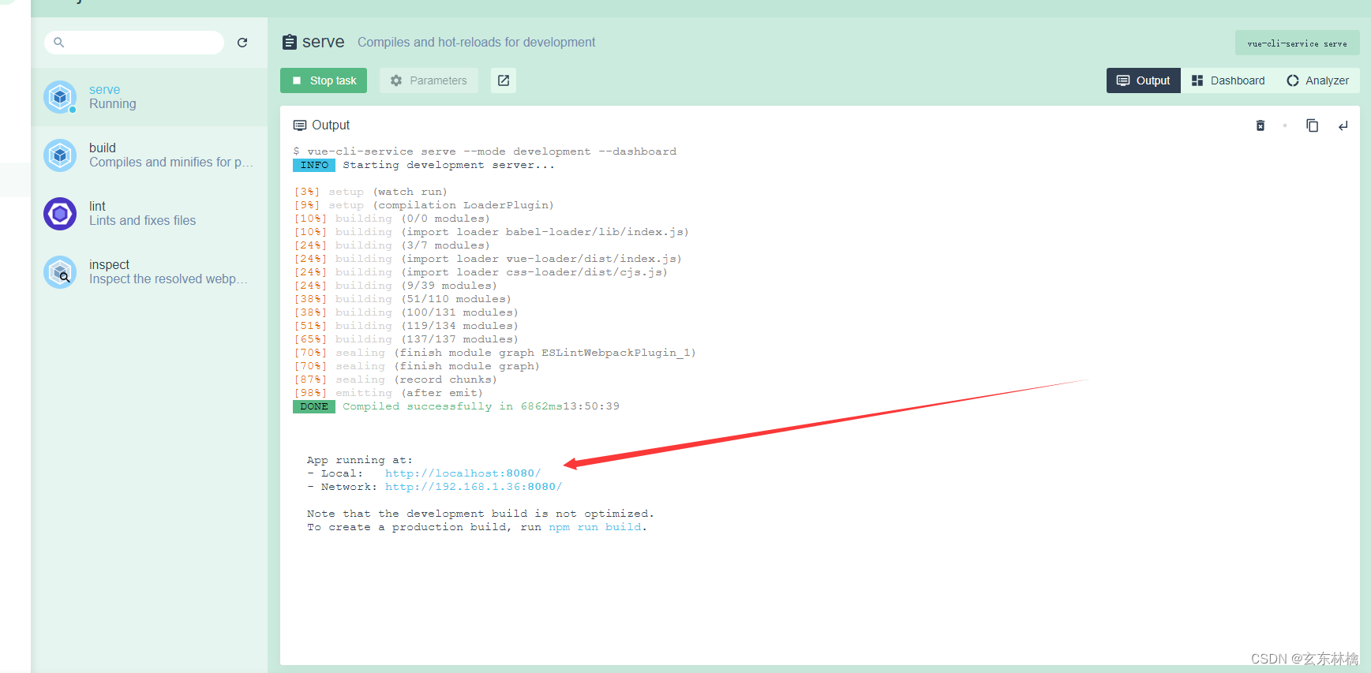Switch to the Dashboard tab
Screen dimensions: 1371x673
click(x=1228, y=80)
